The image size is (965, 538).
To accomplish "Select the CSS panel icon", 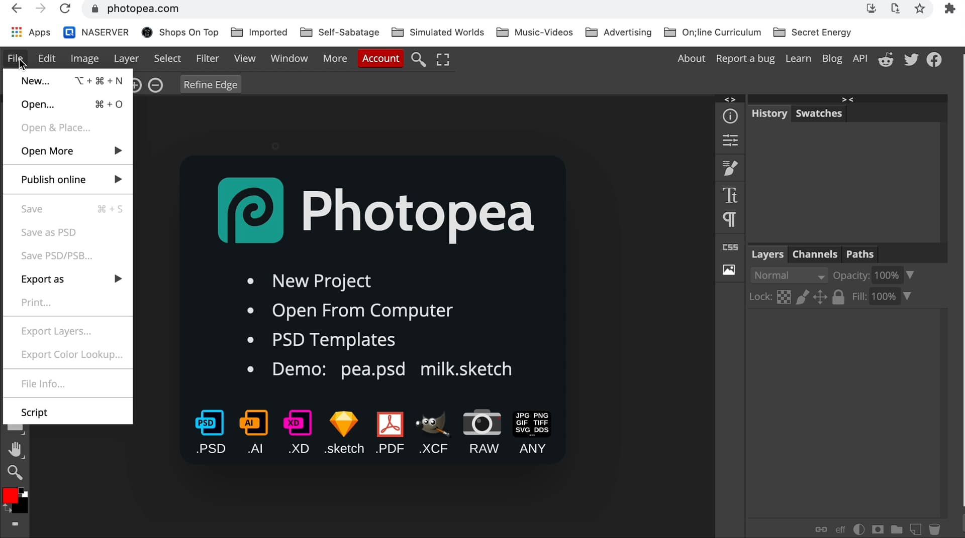I will coord(730,247).
